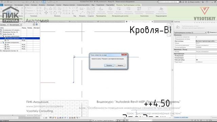Click the Показать button in the dialog
Image resolution: width=217 pixels, height=122 pixels.
pyautogui.click(x=109, y=65)
